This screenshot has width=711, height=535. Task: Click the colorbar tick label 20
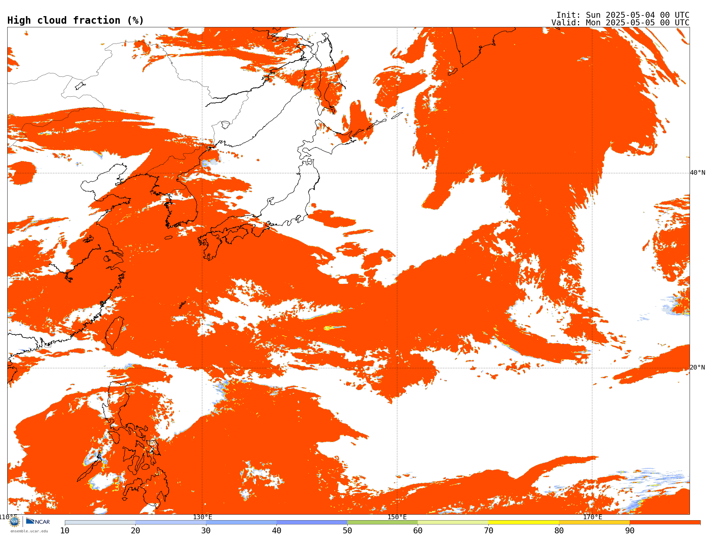click(x=135, y=531)
